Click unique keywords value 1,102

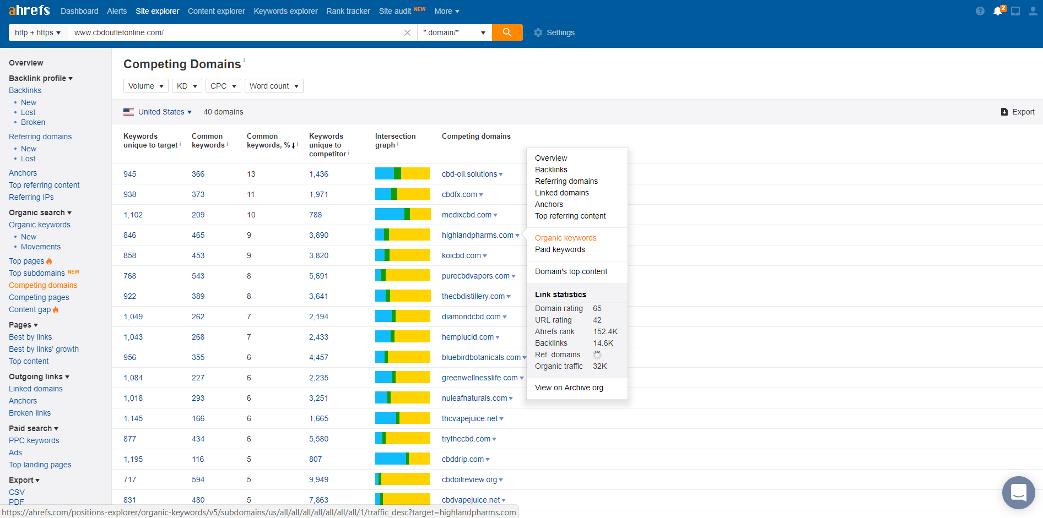coord(133,215)
